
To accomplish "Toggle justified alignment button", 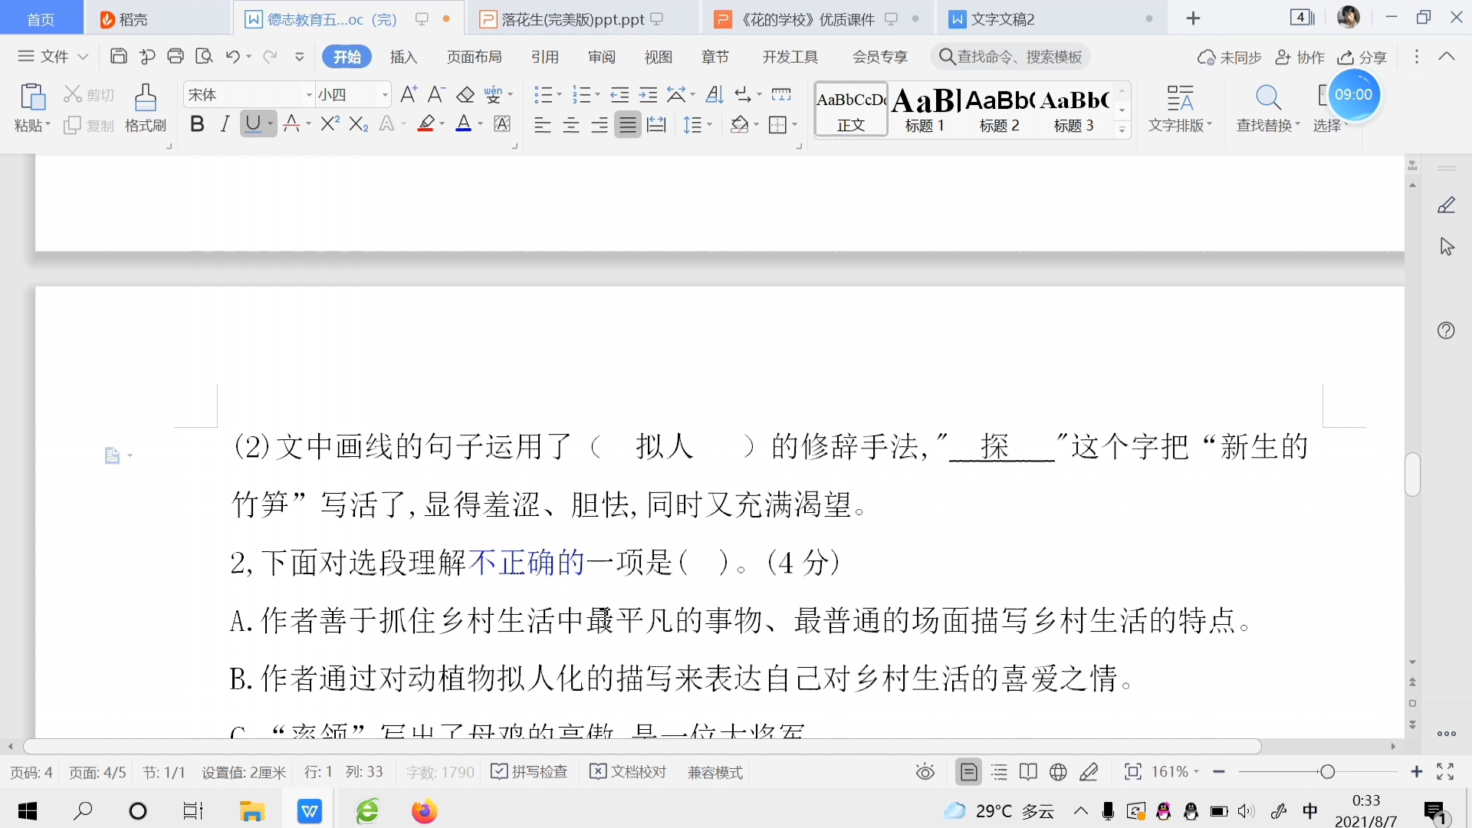I will [628, 124].
